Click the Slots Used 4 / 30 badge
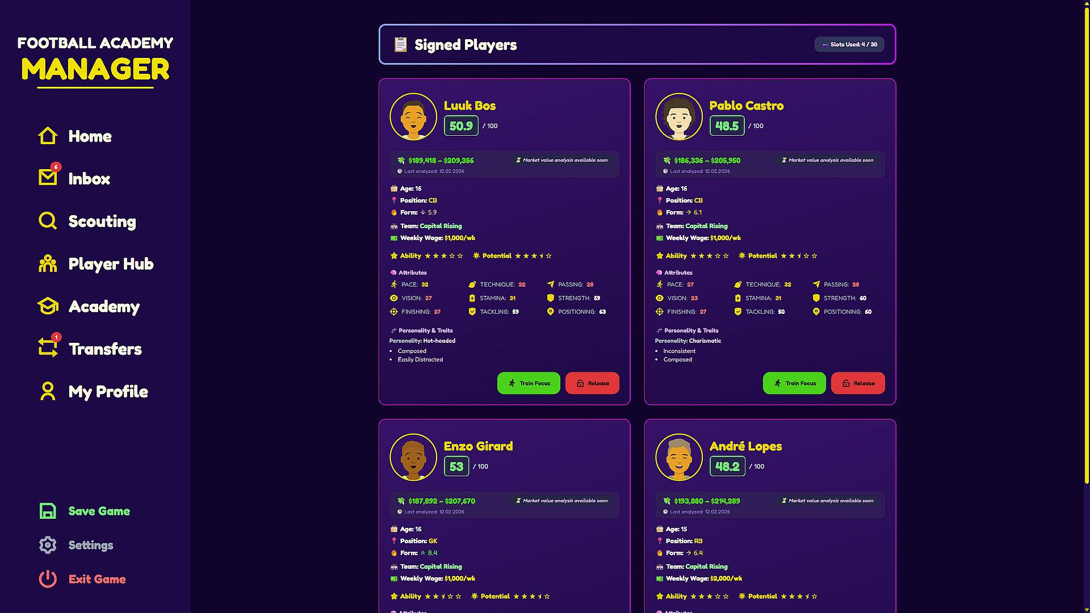Image resolution: width=1090 pixels, height=613 pixels. point(849,44)
